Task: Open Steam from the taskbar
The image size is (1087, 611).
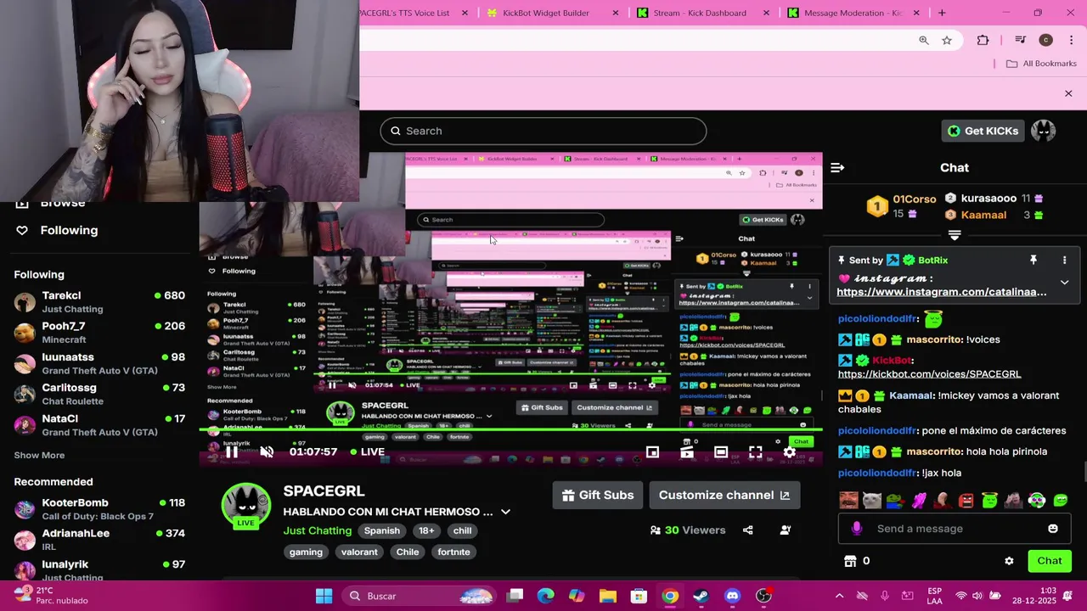Action: pos(701,596)
